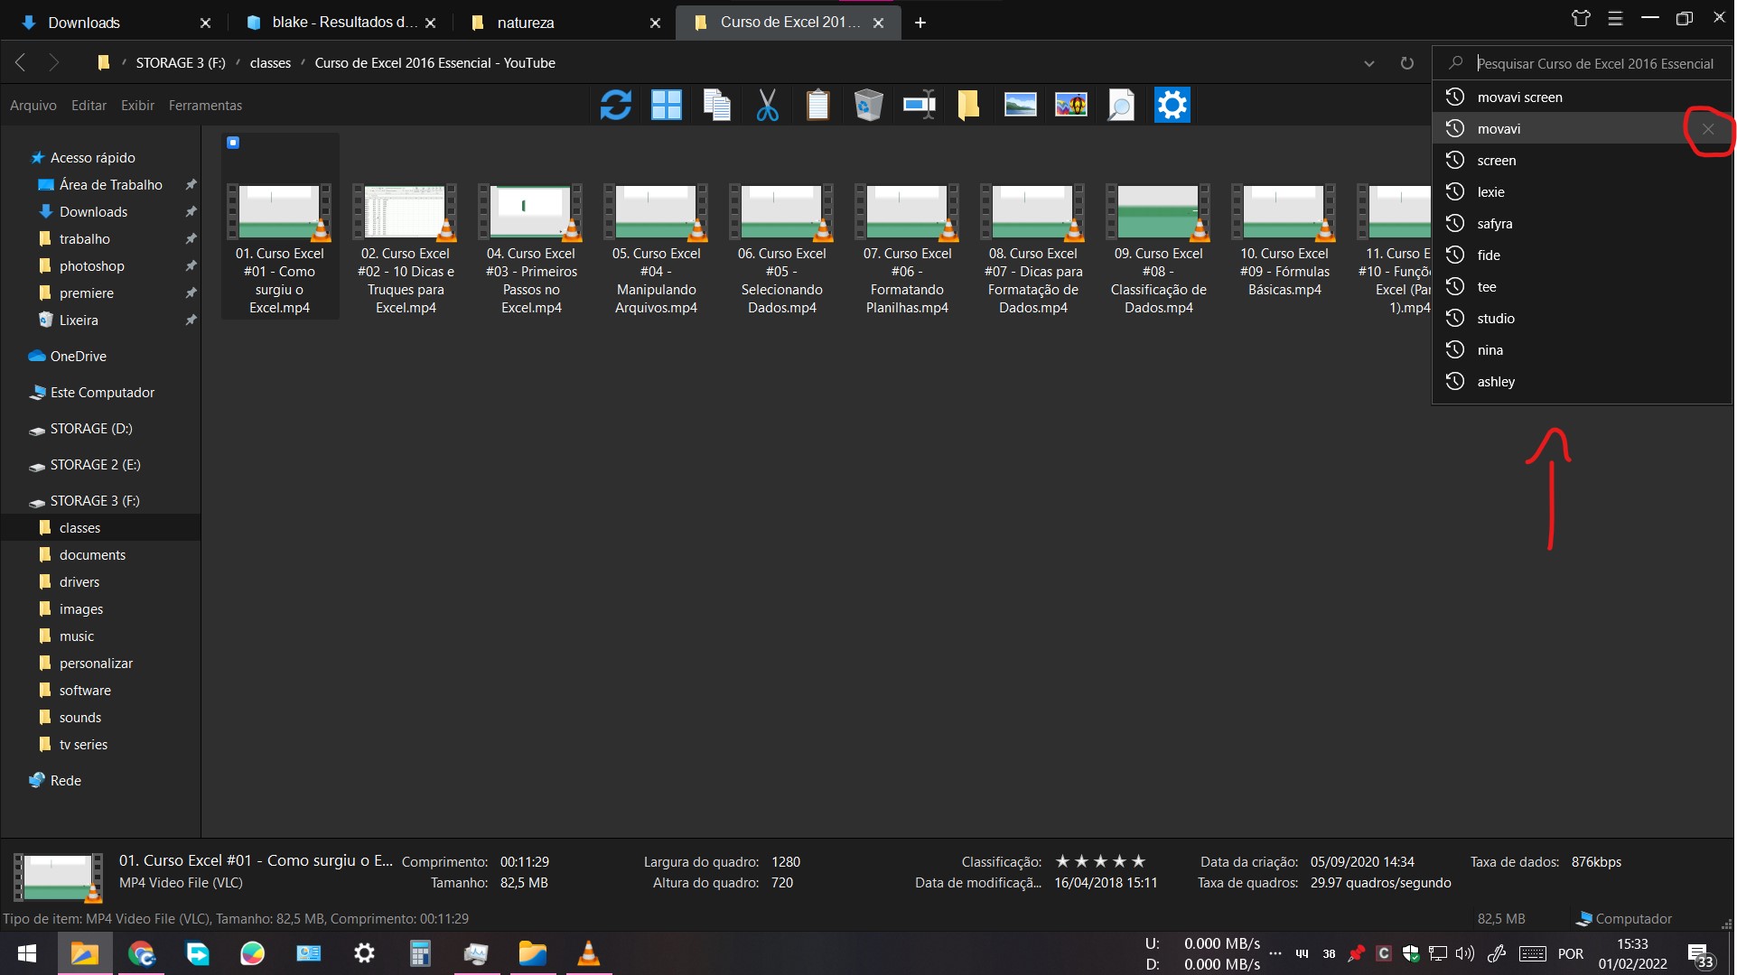The image size is (1737, 975).
Task: Open 'Acesso rápido' in the sidebar
Action: coord(92,158)
